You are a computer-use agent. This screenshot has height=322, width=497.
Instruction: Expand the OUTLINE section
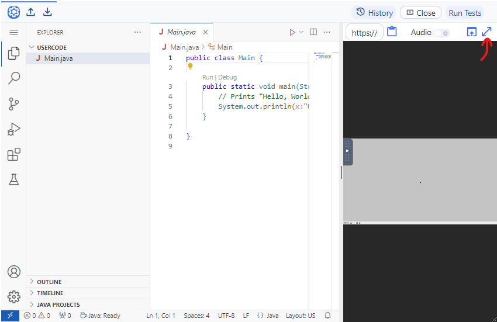pos(50,282)
